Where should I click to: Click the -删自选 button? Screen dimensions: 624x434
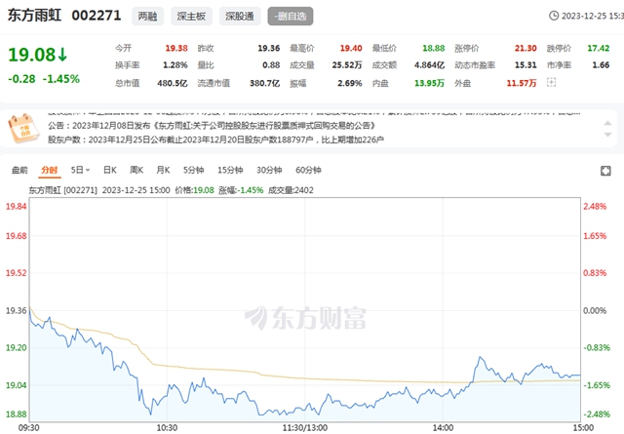291,16
